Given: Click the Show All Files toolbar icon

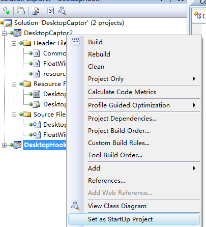Looking at the screenshot, I should click(x=35, y=11).
